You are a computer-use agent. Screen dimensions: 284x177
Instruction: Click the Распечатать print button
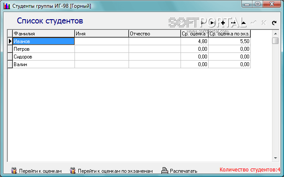(179, 171)
